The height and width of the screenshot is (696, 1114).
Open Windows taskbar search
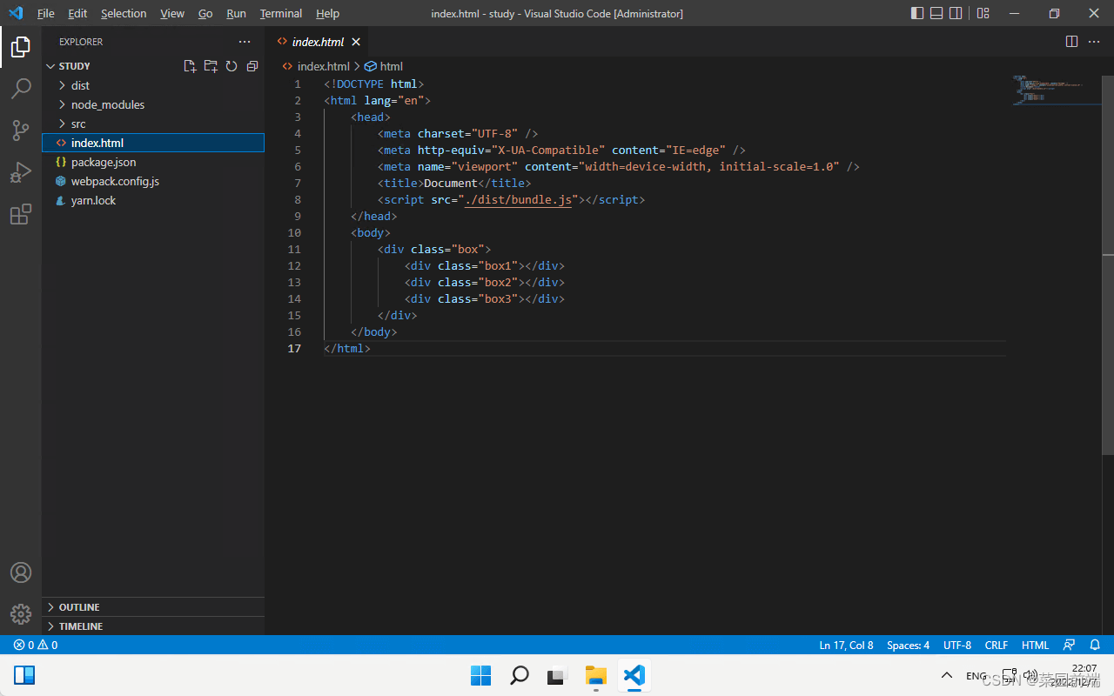[519, 675]
